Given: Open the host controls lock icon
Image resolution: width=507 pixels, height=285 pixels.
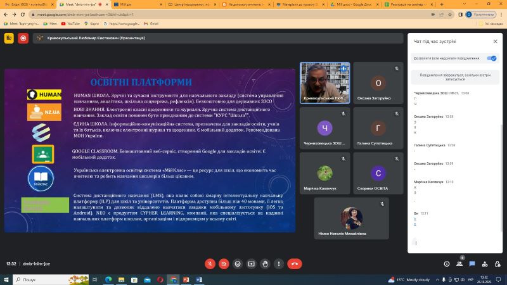Looking at the screenshot, I should (x=497, y=263).
